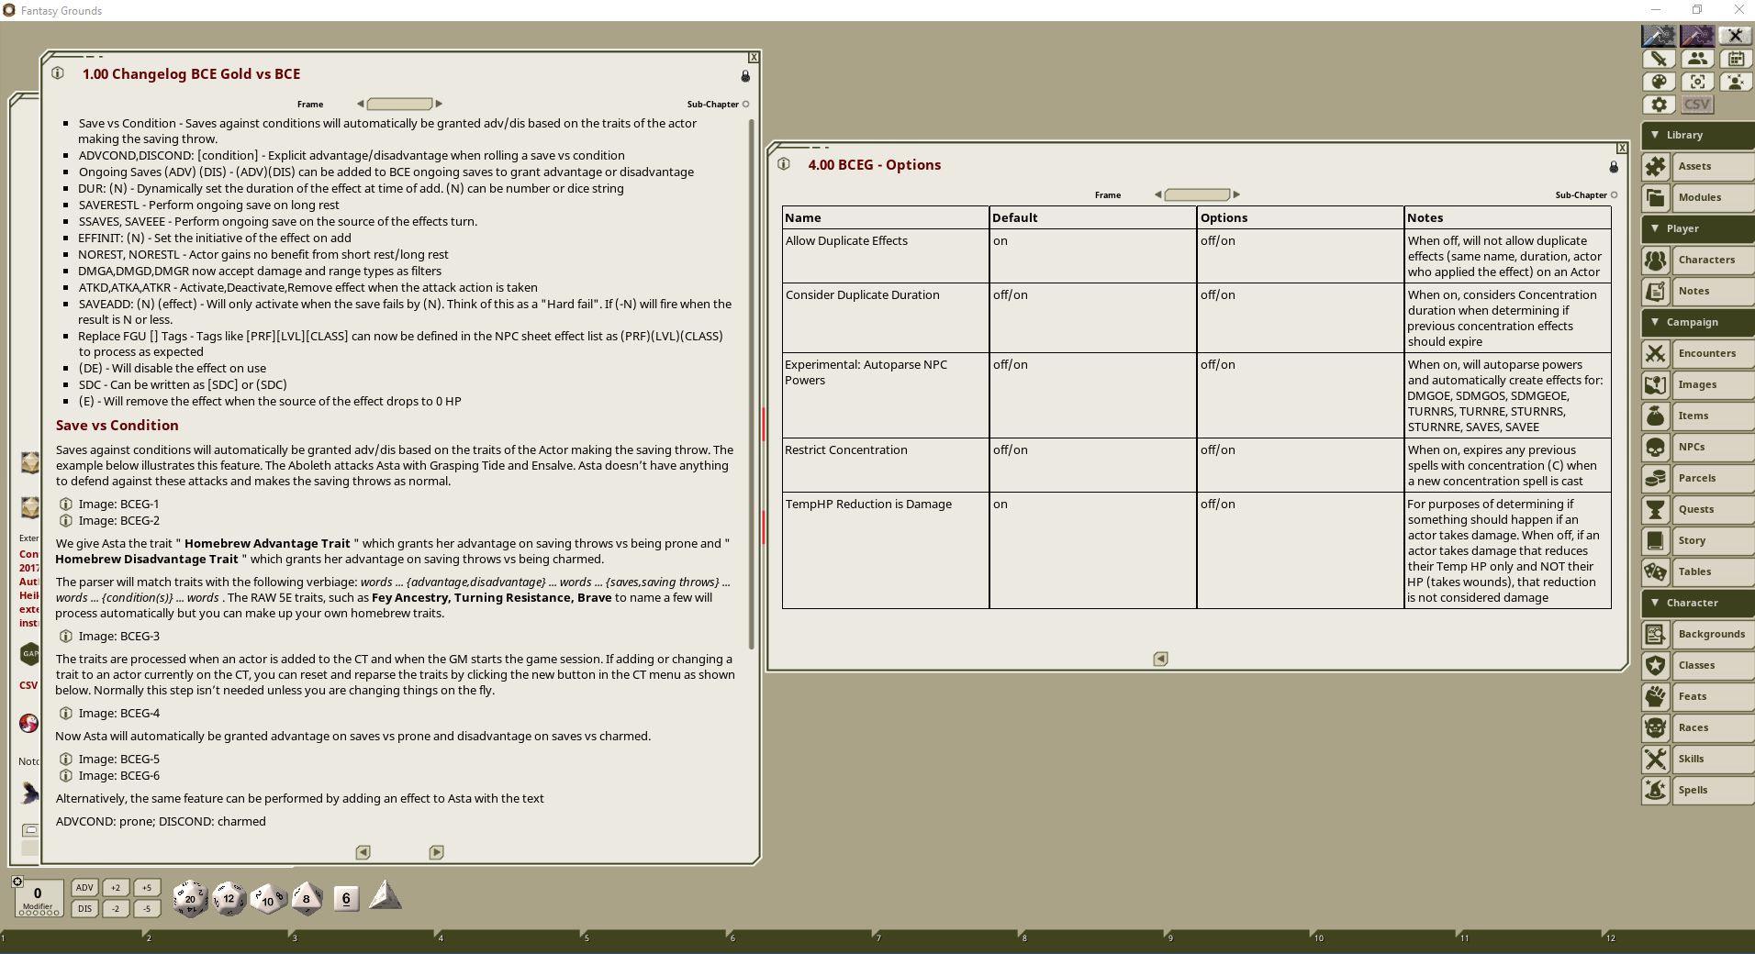The width and height of the screenshot is (1755, 954).
Task: Go to previous page in Changelog window
Action: (363, 852)
